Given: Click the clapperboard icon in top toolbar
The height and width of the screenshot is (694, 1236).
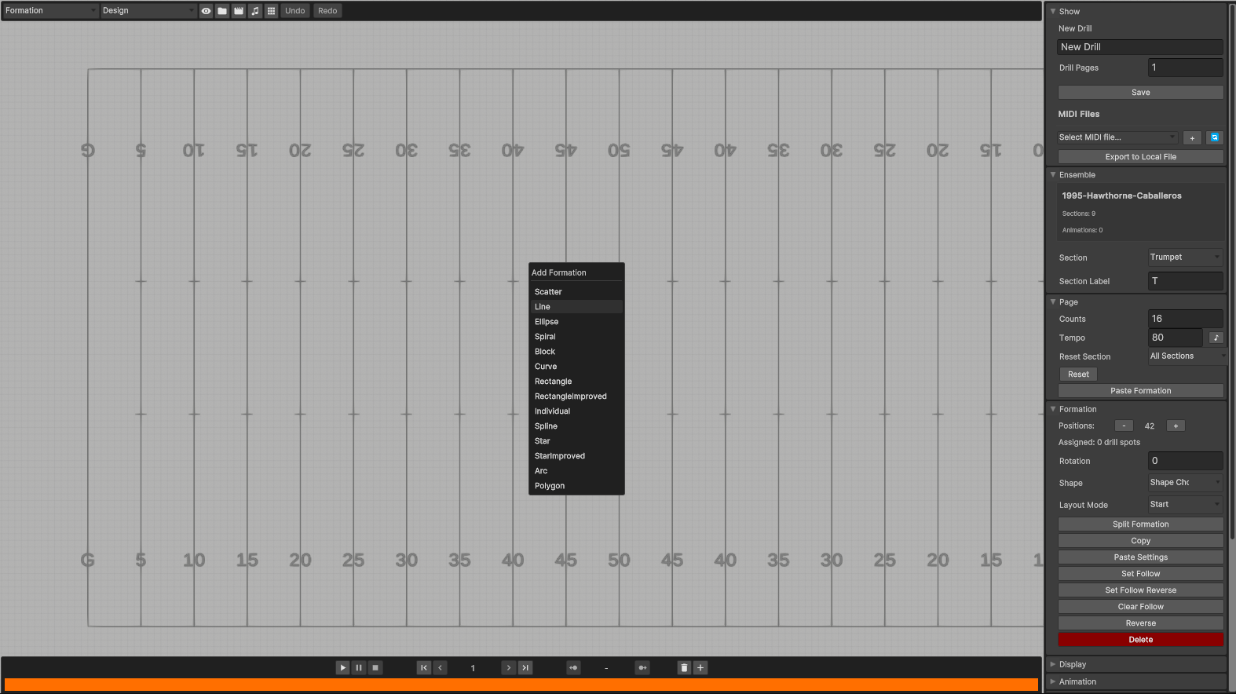Looking at the screenshot, I should pos(239,11).
